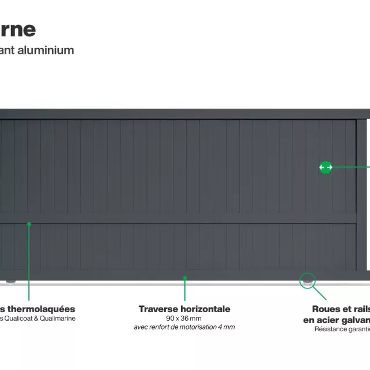Click the "Résistance garantie" caption
370x370 pixels.
point(342,330)
